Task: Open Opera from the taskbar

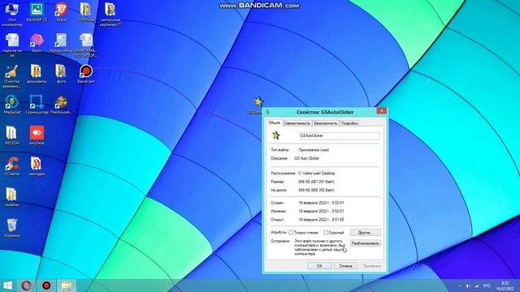Action: click(27, 286)
